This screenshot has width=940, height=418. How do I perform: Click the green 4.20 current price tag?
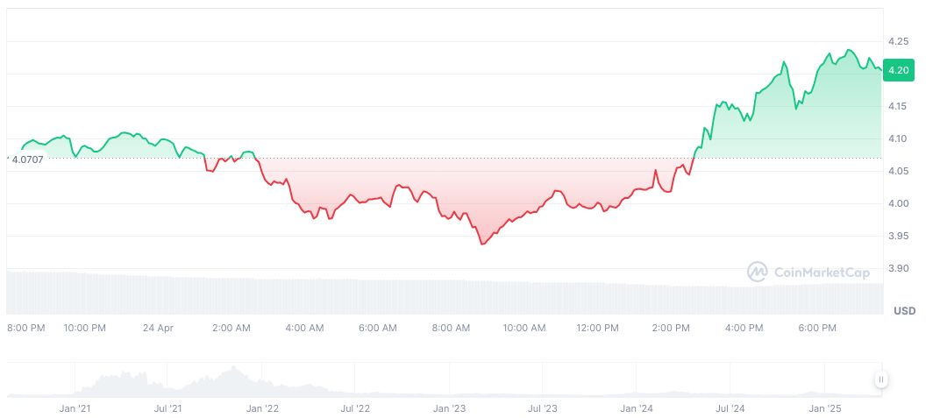[x=898, y=70]
